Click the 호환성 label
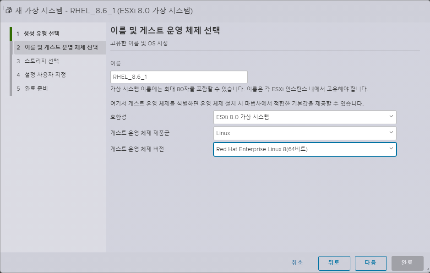Viewport: 430px width, 273px height. pyautogui.click(x=118, y=117)
